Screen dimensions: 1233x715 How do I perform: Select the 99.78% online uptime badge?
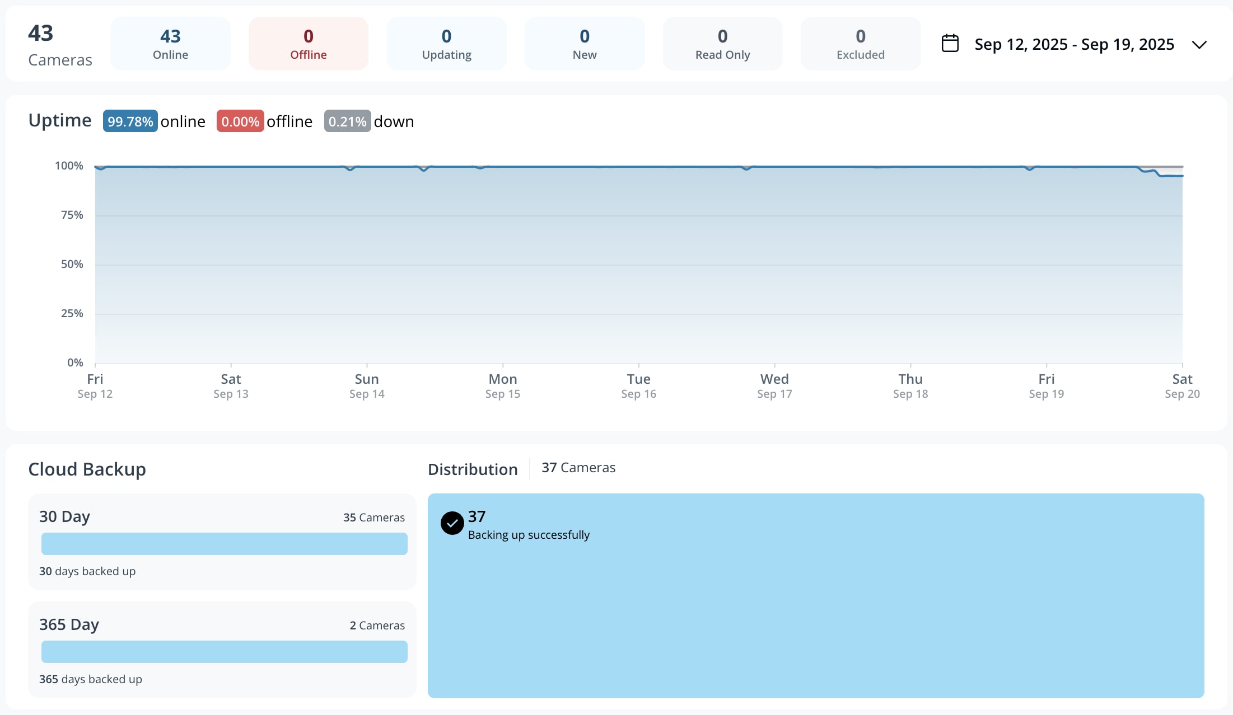[x=130, y=121]
